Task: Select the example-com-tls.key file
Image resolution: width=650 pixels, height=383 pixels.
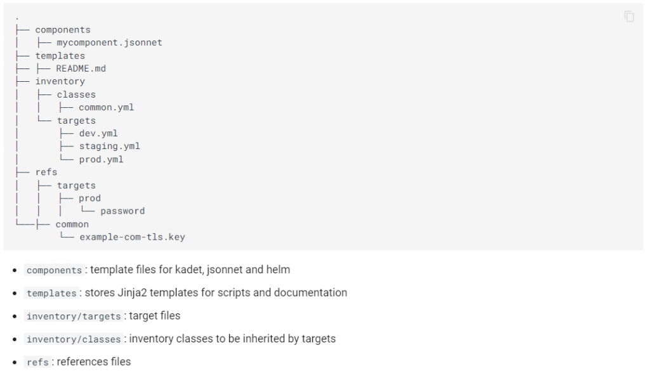Action: point(132,237)
